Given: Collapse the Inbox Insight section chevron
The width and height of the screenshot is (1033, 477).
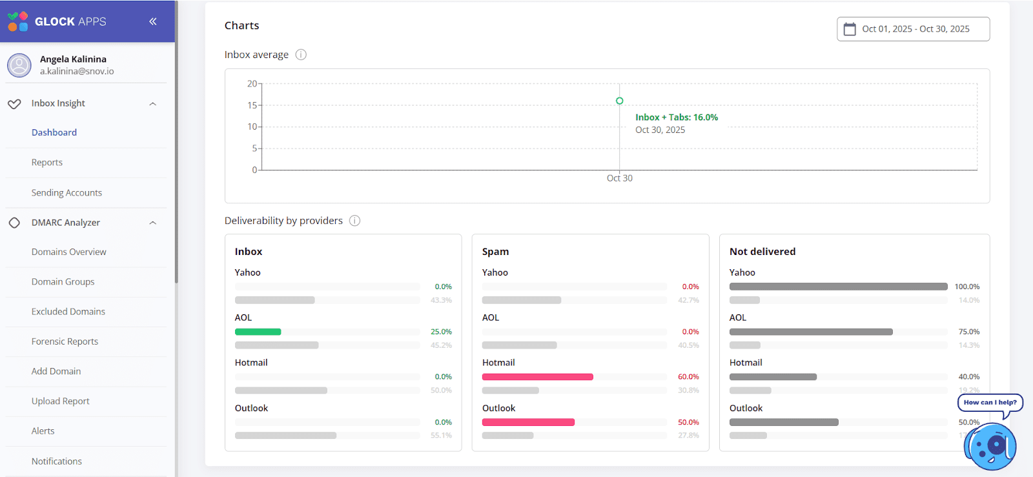Looking at the screenshot, I should (153, 104).
